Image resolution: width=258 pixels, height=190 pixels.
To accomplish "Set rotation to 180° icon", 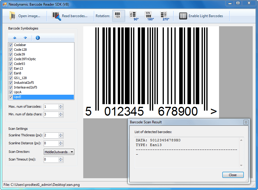I will [149, 16].
